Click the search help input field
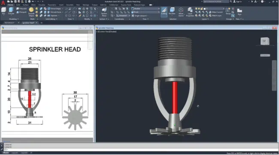 tap(216, 1)
